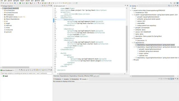This screenshot has height=101, width=179.
Task: Click the Pin Console icon in Console toolbar
Action: [x=159, y=79]
